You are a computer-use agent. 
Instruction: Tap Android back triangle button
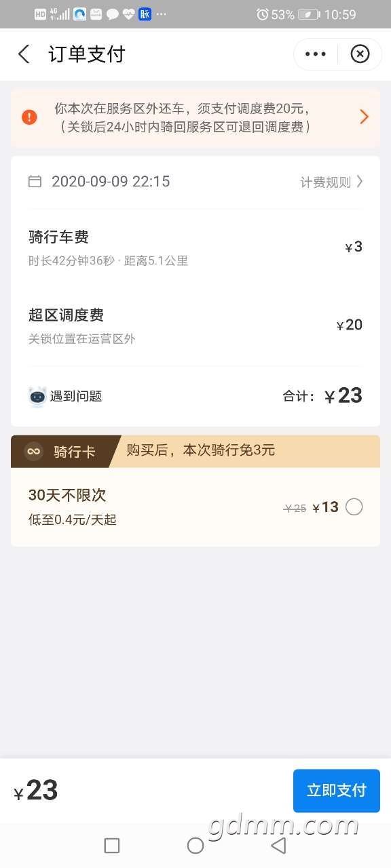click(x=278, y=845)
